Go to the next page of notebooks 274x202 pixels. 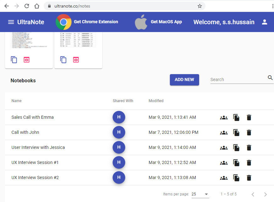266,194
